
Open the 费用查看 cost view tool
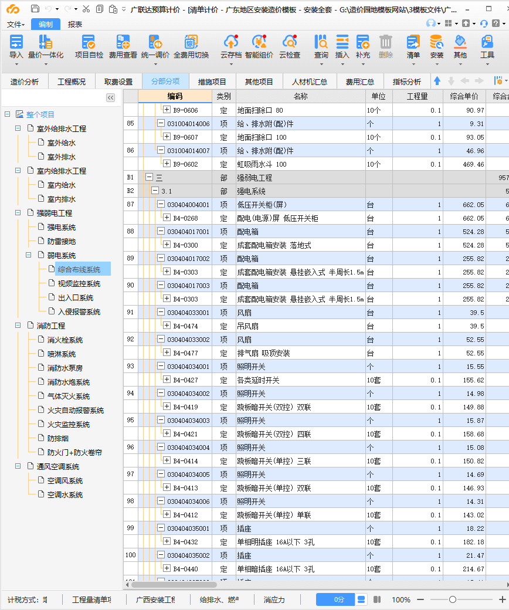click(123, 43)
